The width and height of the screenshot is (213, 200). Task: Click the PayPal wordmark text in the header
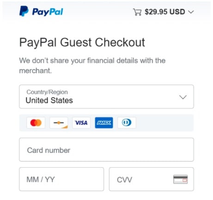pos(48,12)
